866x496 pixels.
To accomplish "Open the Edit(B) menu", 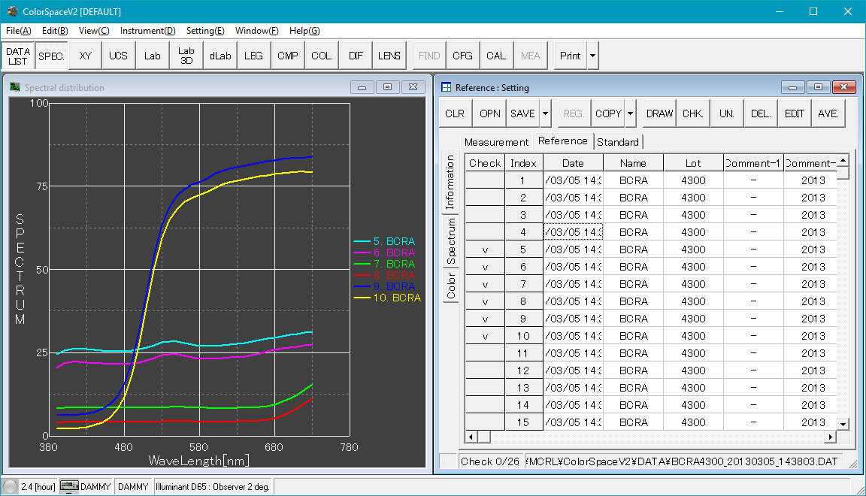I will pos(55,31).
